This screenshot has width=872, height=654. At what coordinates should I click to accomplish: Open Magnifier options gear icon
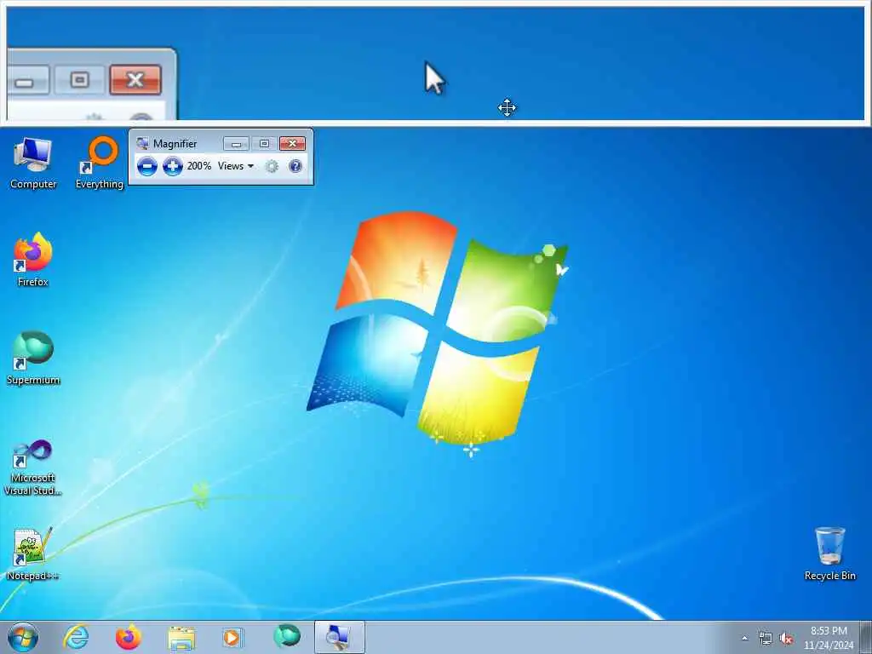(272, 166)
